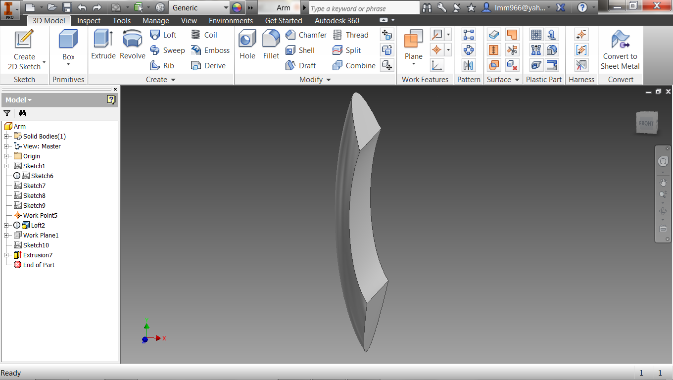Click the filter funnel icon in Model browser
673x380 pixels.
point(7,113)
